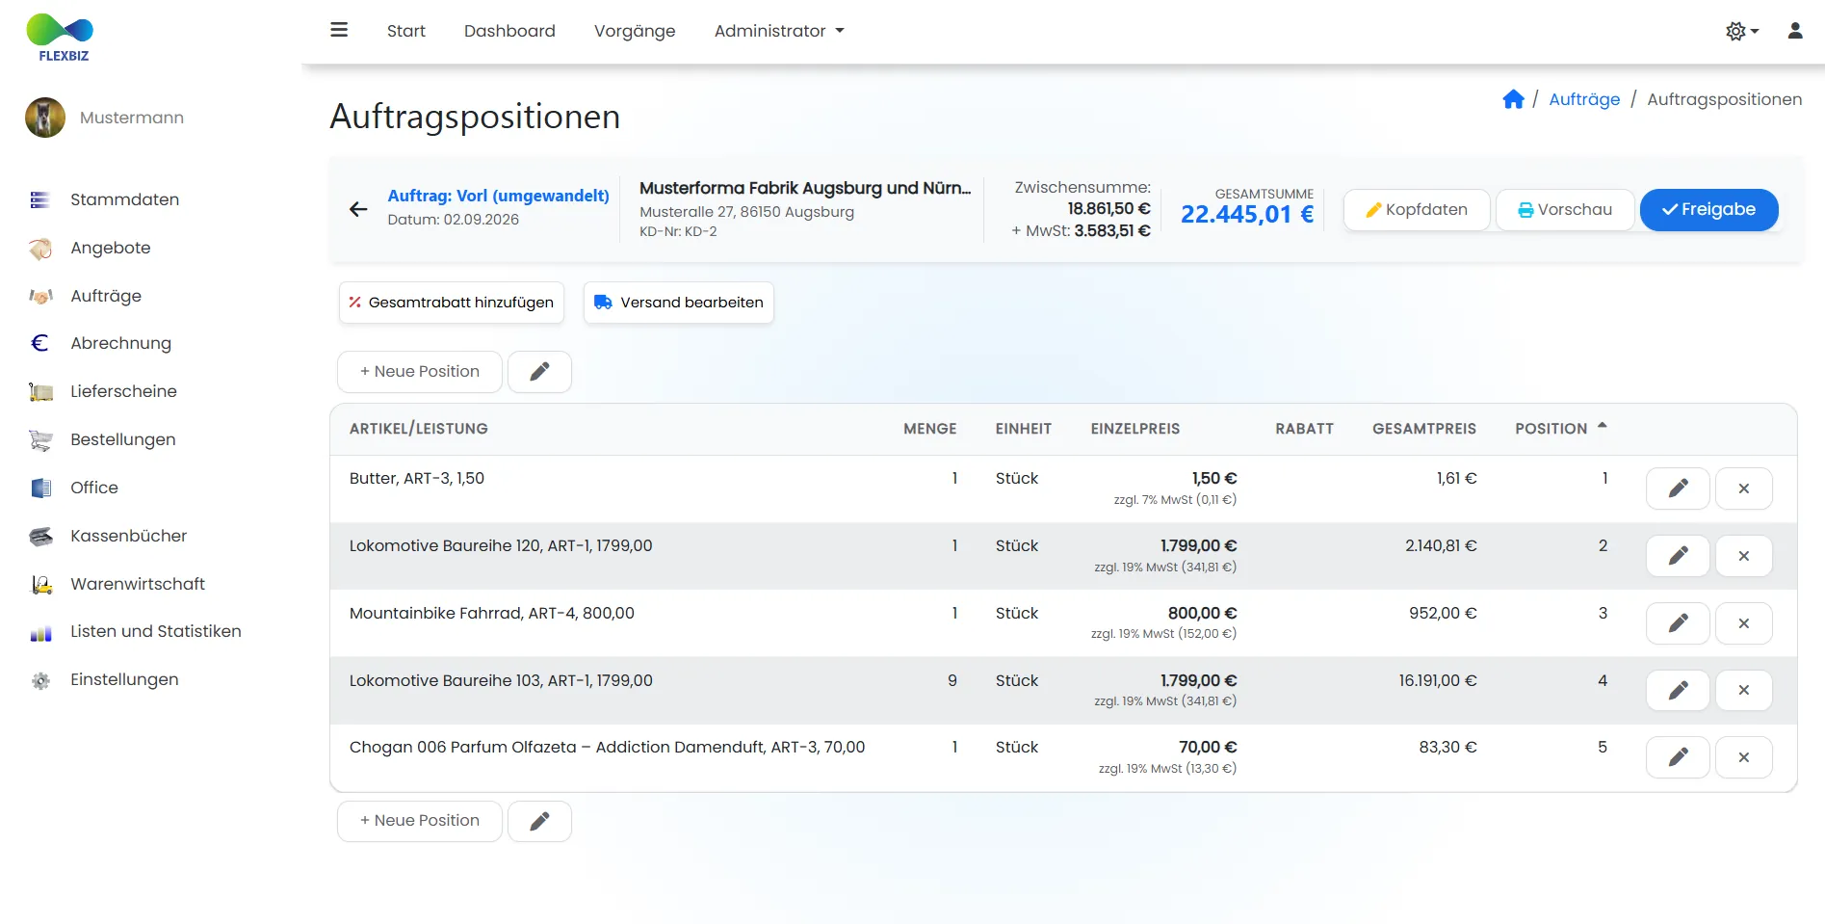Image resolution: width=1825 pixels, height=924 pixels.
Task: Open Abrechnung in the sidebar
Action: click(x=120, y=343)
